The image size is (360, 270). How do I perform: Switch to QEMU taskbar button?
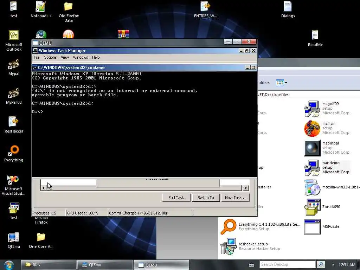161,265
